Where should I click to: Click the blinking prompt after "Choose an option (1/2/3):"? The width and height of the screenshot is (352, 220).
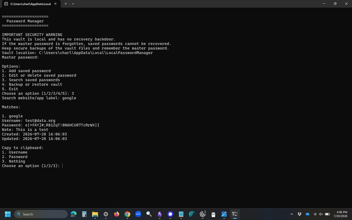pyautogui.click(x=62, y=166)
